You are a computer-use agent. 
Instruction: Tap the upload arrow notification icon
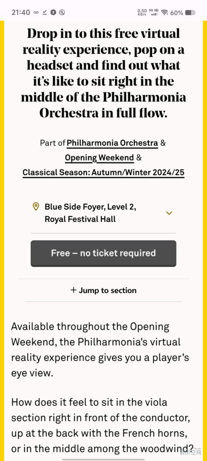[53, 13]
